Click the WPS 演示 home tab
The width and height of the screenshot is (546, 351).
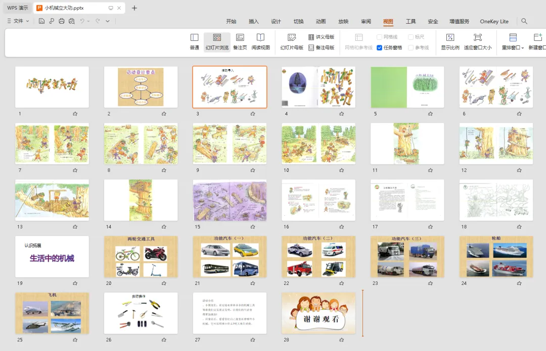(x=17, y=8)
